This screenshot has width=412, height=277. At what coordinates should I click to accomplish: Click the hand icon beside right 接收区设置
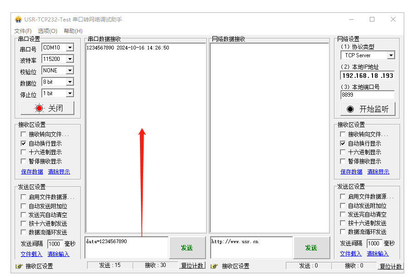(x=214, y=266)
